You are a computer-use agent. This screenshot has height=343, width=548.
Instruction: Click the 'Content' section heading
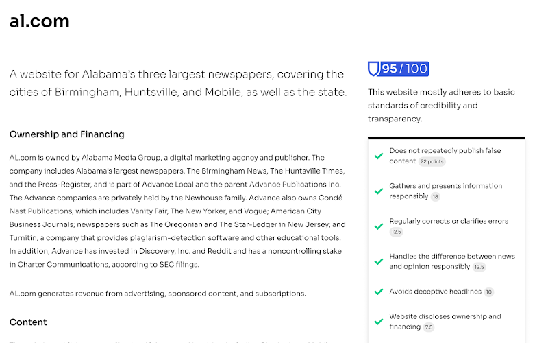(28, 322)
